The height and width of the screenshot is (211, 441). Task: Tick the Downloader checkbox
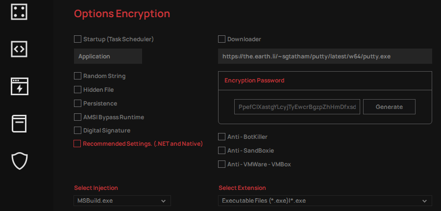[221, 39]
